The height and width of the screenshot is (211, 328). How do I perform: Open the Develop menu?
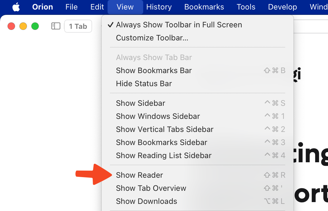[283, 7]
